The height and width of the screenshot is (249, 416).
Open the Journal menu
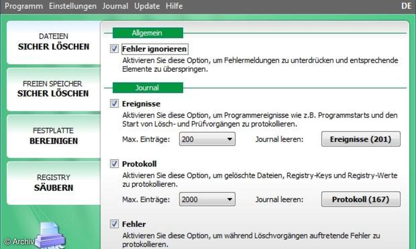coord(115,6)
